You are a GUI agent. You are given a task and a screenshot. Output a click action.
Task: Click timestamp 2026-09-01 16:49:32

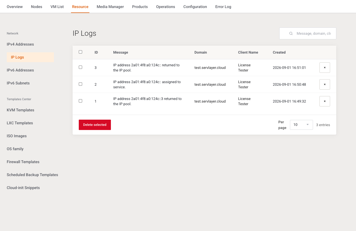tap(289, 101)
